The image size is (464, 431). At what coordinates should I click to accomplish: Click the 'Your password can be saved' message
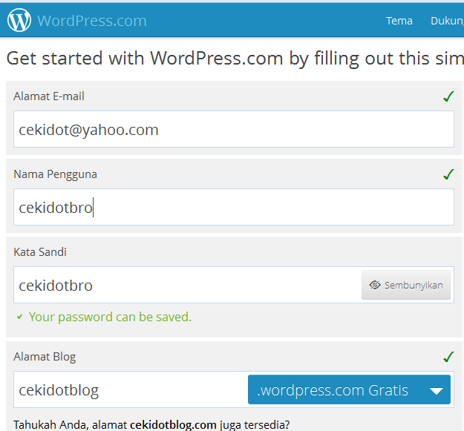tap(110, 318)
